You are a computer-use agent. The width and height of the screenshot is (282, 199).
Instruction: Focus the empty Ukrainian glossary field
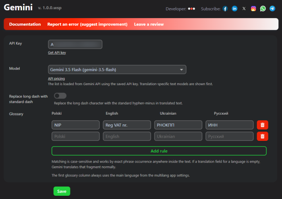tap(178, 136)
